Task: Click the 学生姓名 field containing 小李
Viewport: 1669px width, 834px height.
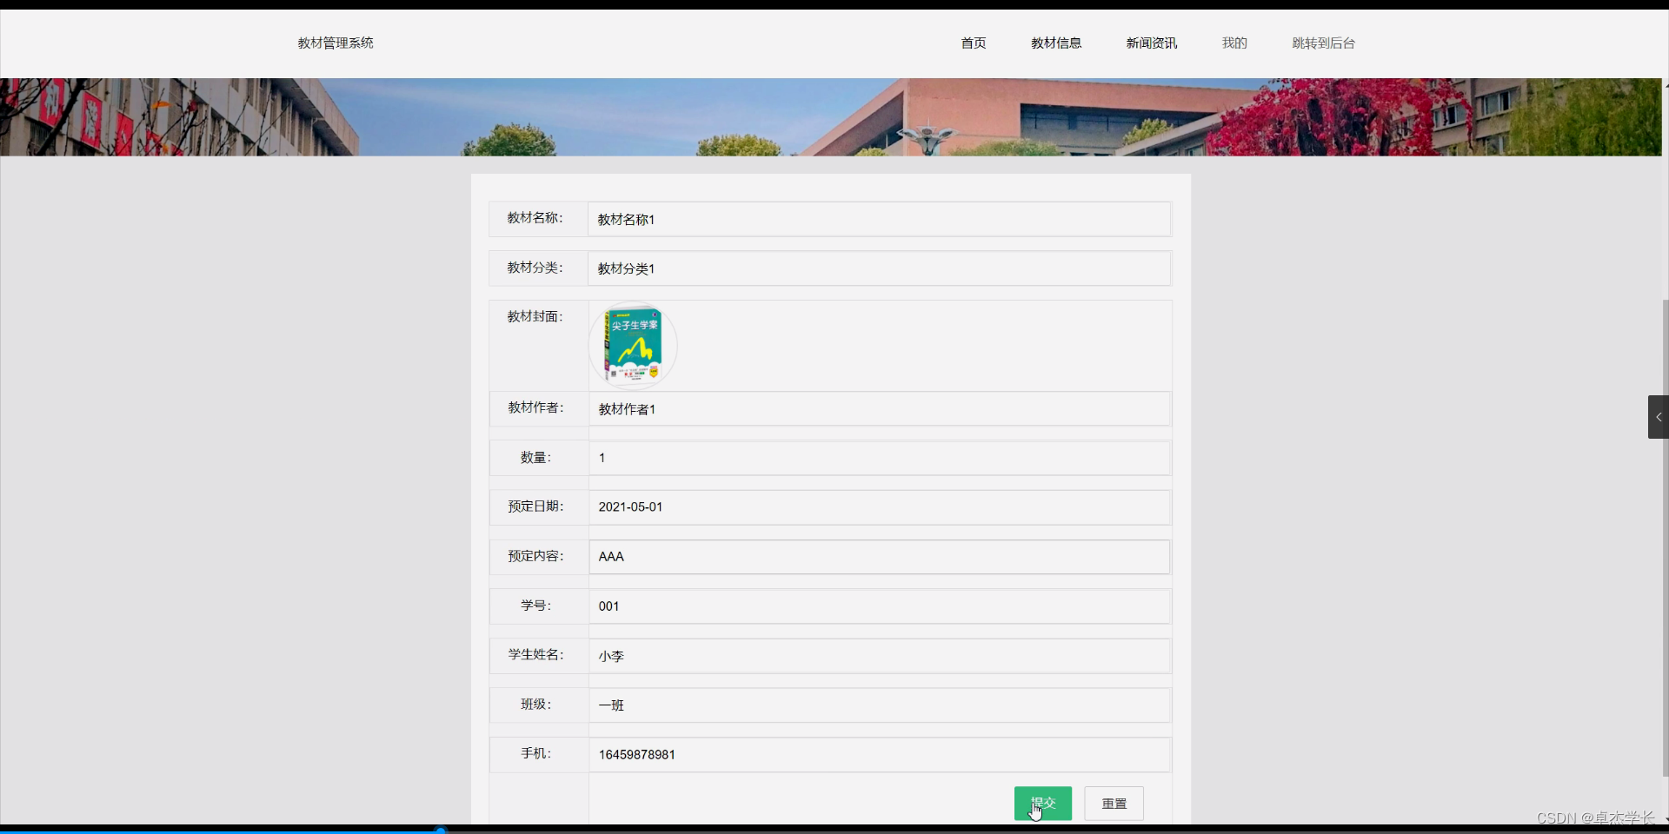Action: (879, 656)
